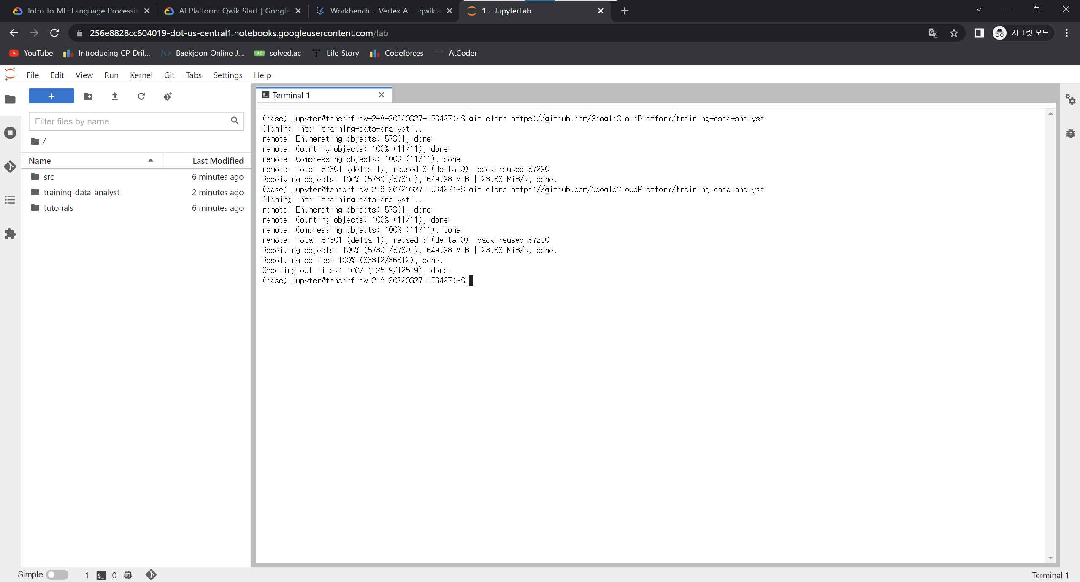Image resolution: width=1080 pixels, height=582 pixels.
Task: Open the debugger bug icon
Action: (x=1070, y=133)
